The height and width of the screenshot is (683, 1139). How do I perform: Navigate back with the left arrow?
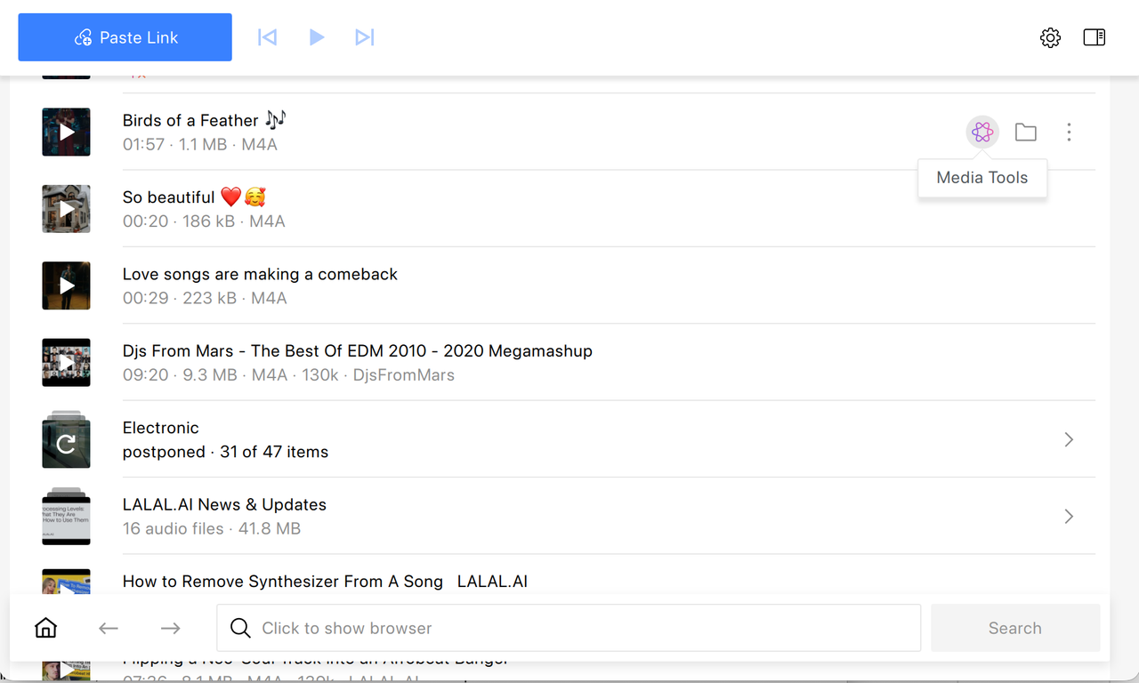(x=109, y=628)
